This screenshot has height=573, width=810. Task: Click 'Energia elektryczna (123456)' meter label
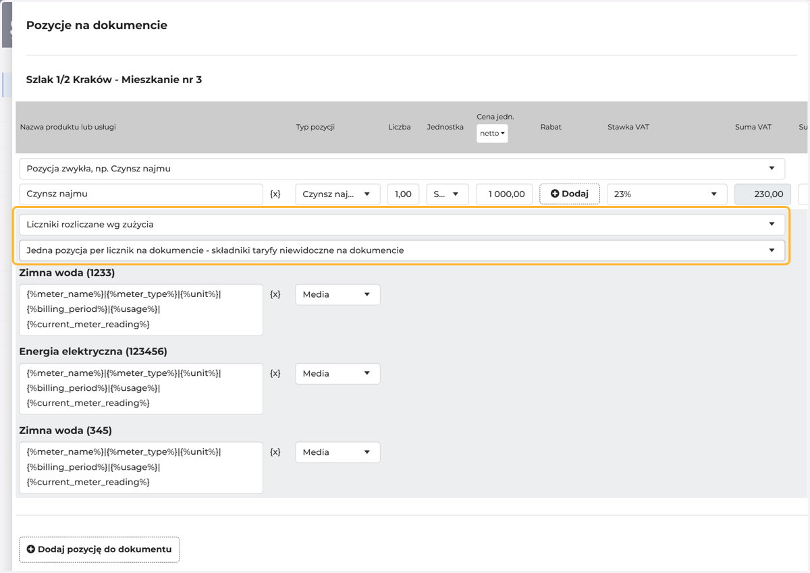[x=93, y=352]
